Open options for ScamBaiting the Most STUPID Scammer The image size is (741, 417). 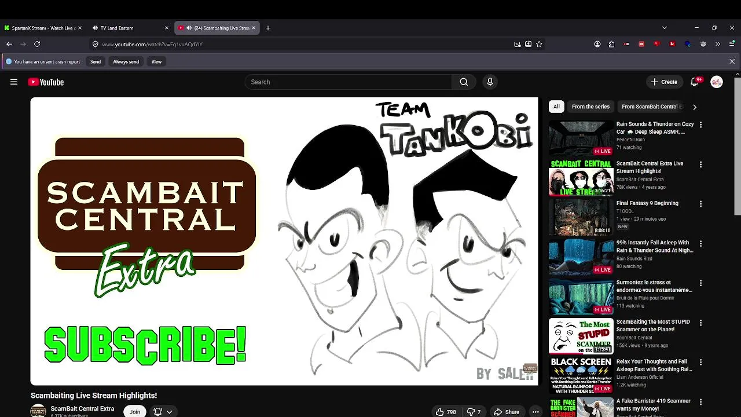(700, 323)
